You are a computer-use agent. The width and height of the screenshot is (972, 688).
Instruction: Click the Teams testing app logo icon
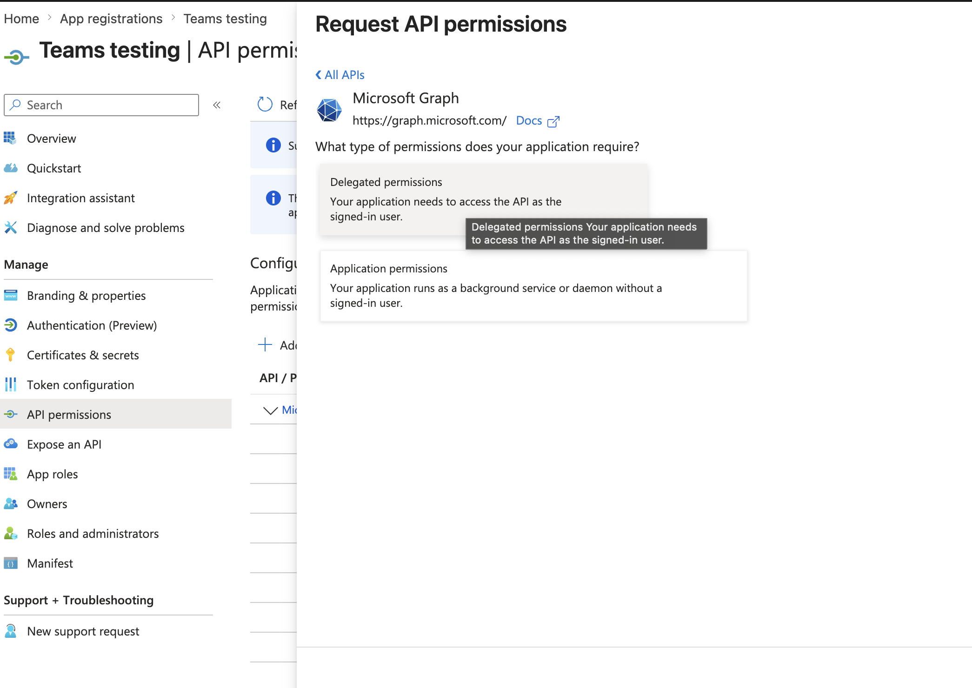[16, 57]
